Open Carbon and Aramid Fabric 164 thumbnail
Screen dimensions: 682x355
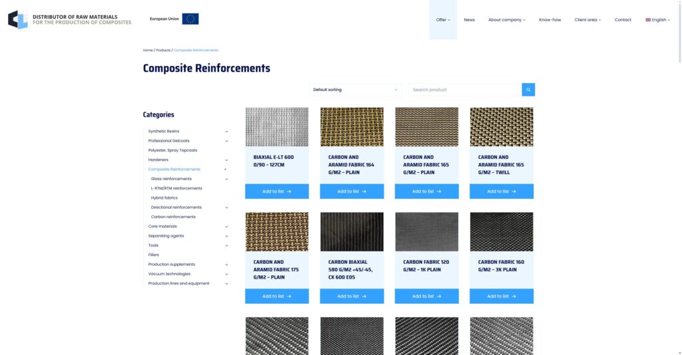pyautogui.click(x=352, y=127)
